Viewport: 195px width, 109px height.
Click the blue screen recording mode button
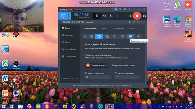[x=63, y=16]
